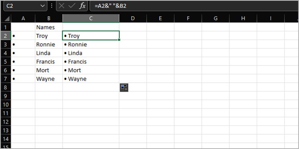
Task: Select the cell containing Ronnie in column B
Action: pyautogui.click(x=49, y=45)
